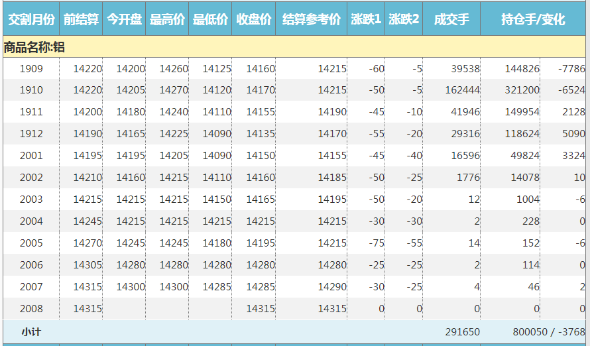Select the 今开盘 column header
Screen dimensions: 590x346
(124, 20)
